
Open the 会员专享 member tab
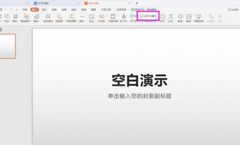click(x=121, y=10)
